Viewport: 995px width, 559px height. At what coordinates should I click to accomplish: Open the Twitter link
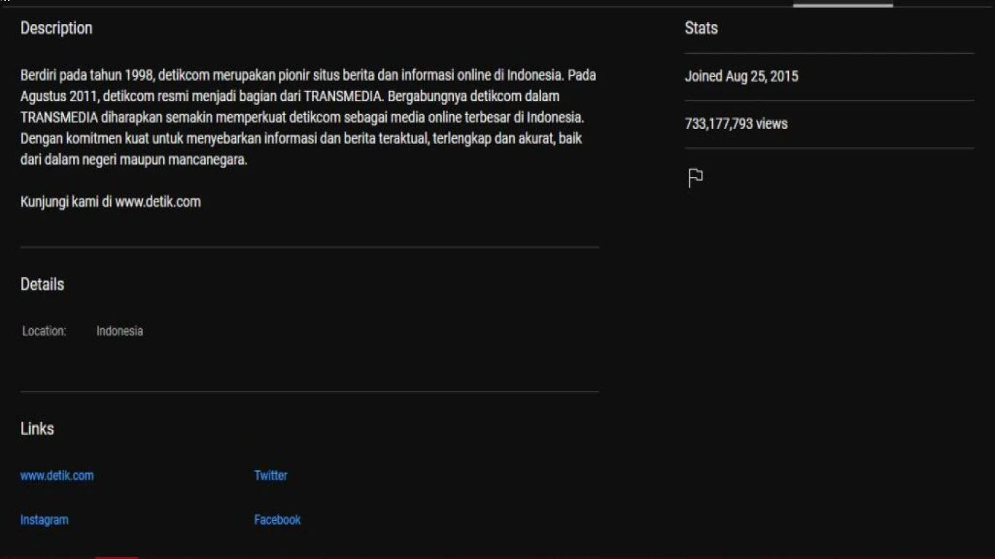pyautogui.click(x=270, y=475)
